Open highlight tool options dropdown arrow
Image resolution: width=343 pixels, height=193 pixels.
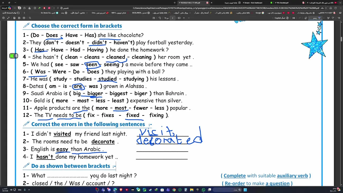[x=324, y=18]
